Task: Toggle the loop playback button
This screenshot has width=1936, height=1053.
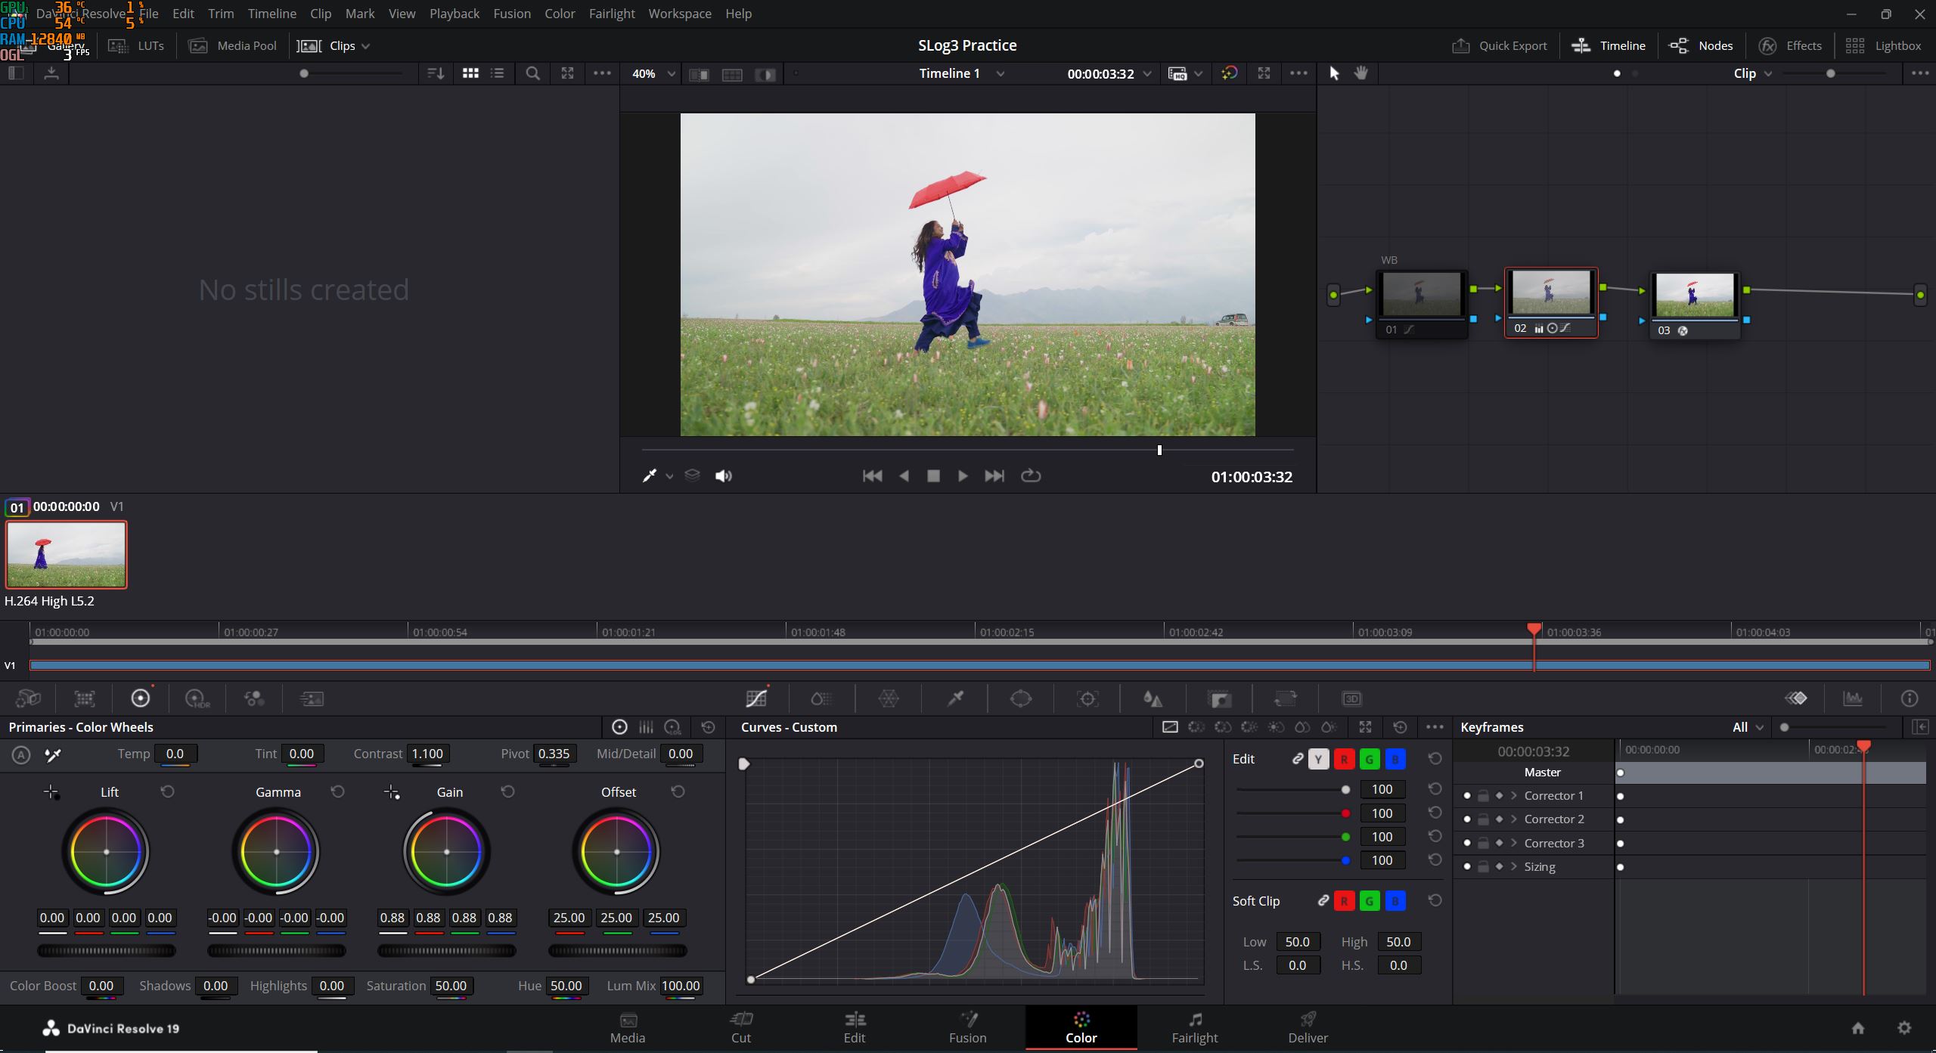Action: click(1031, 475)
